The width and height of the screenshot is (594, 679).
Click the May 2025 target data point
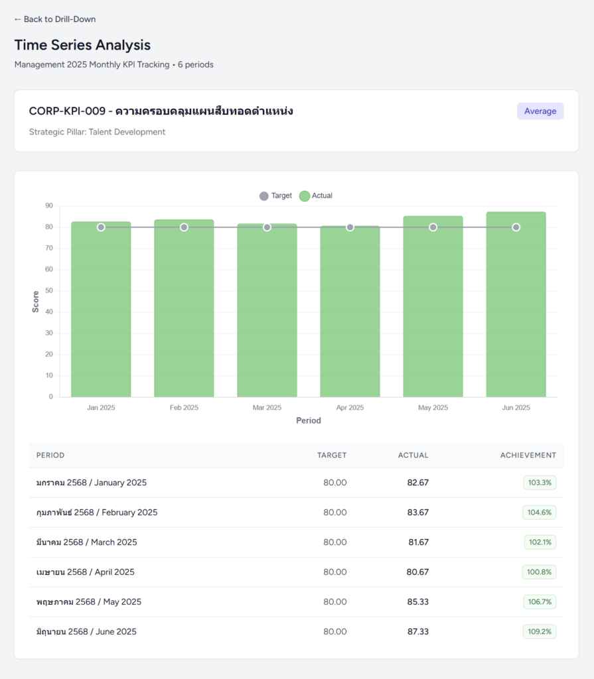tap(433, 227)
